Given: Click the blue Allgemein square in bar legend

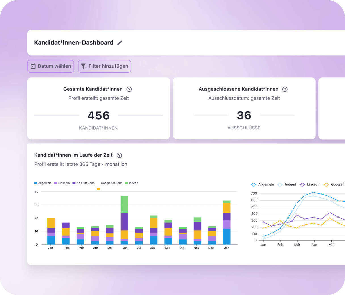Looking at the screenshot, I should coord(35,183).
